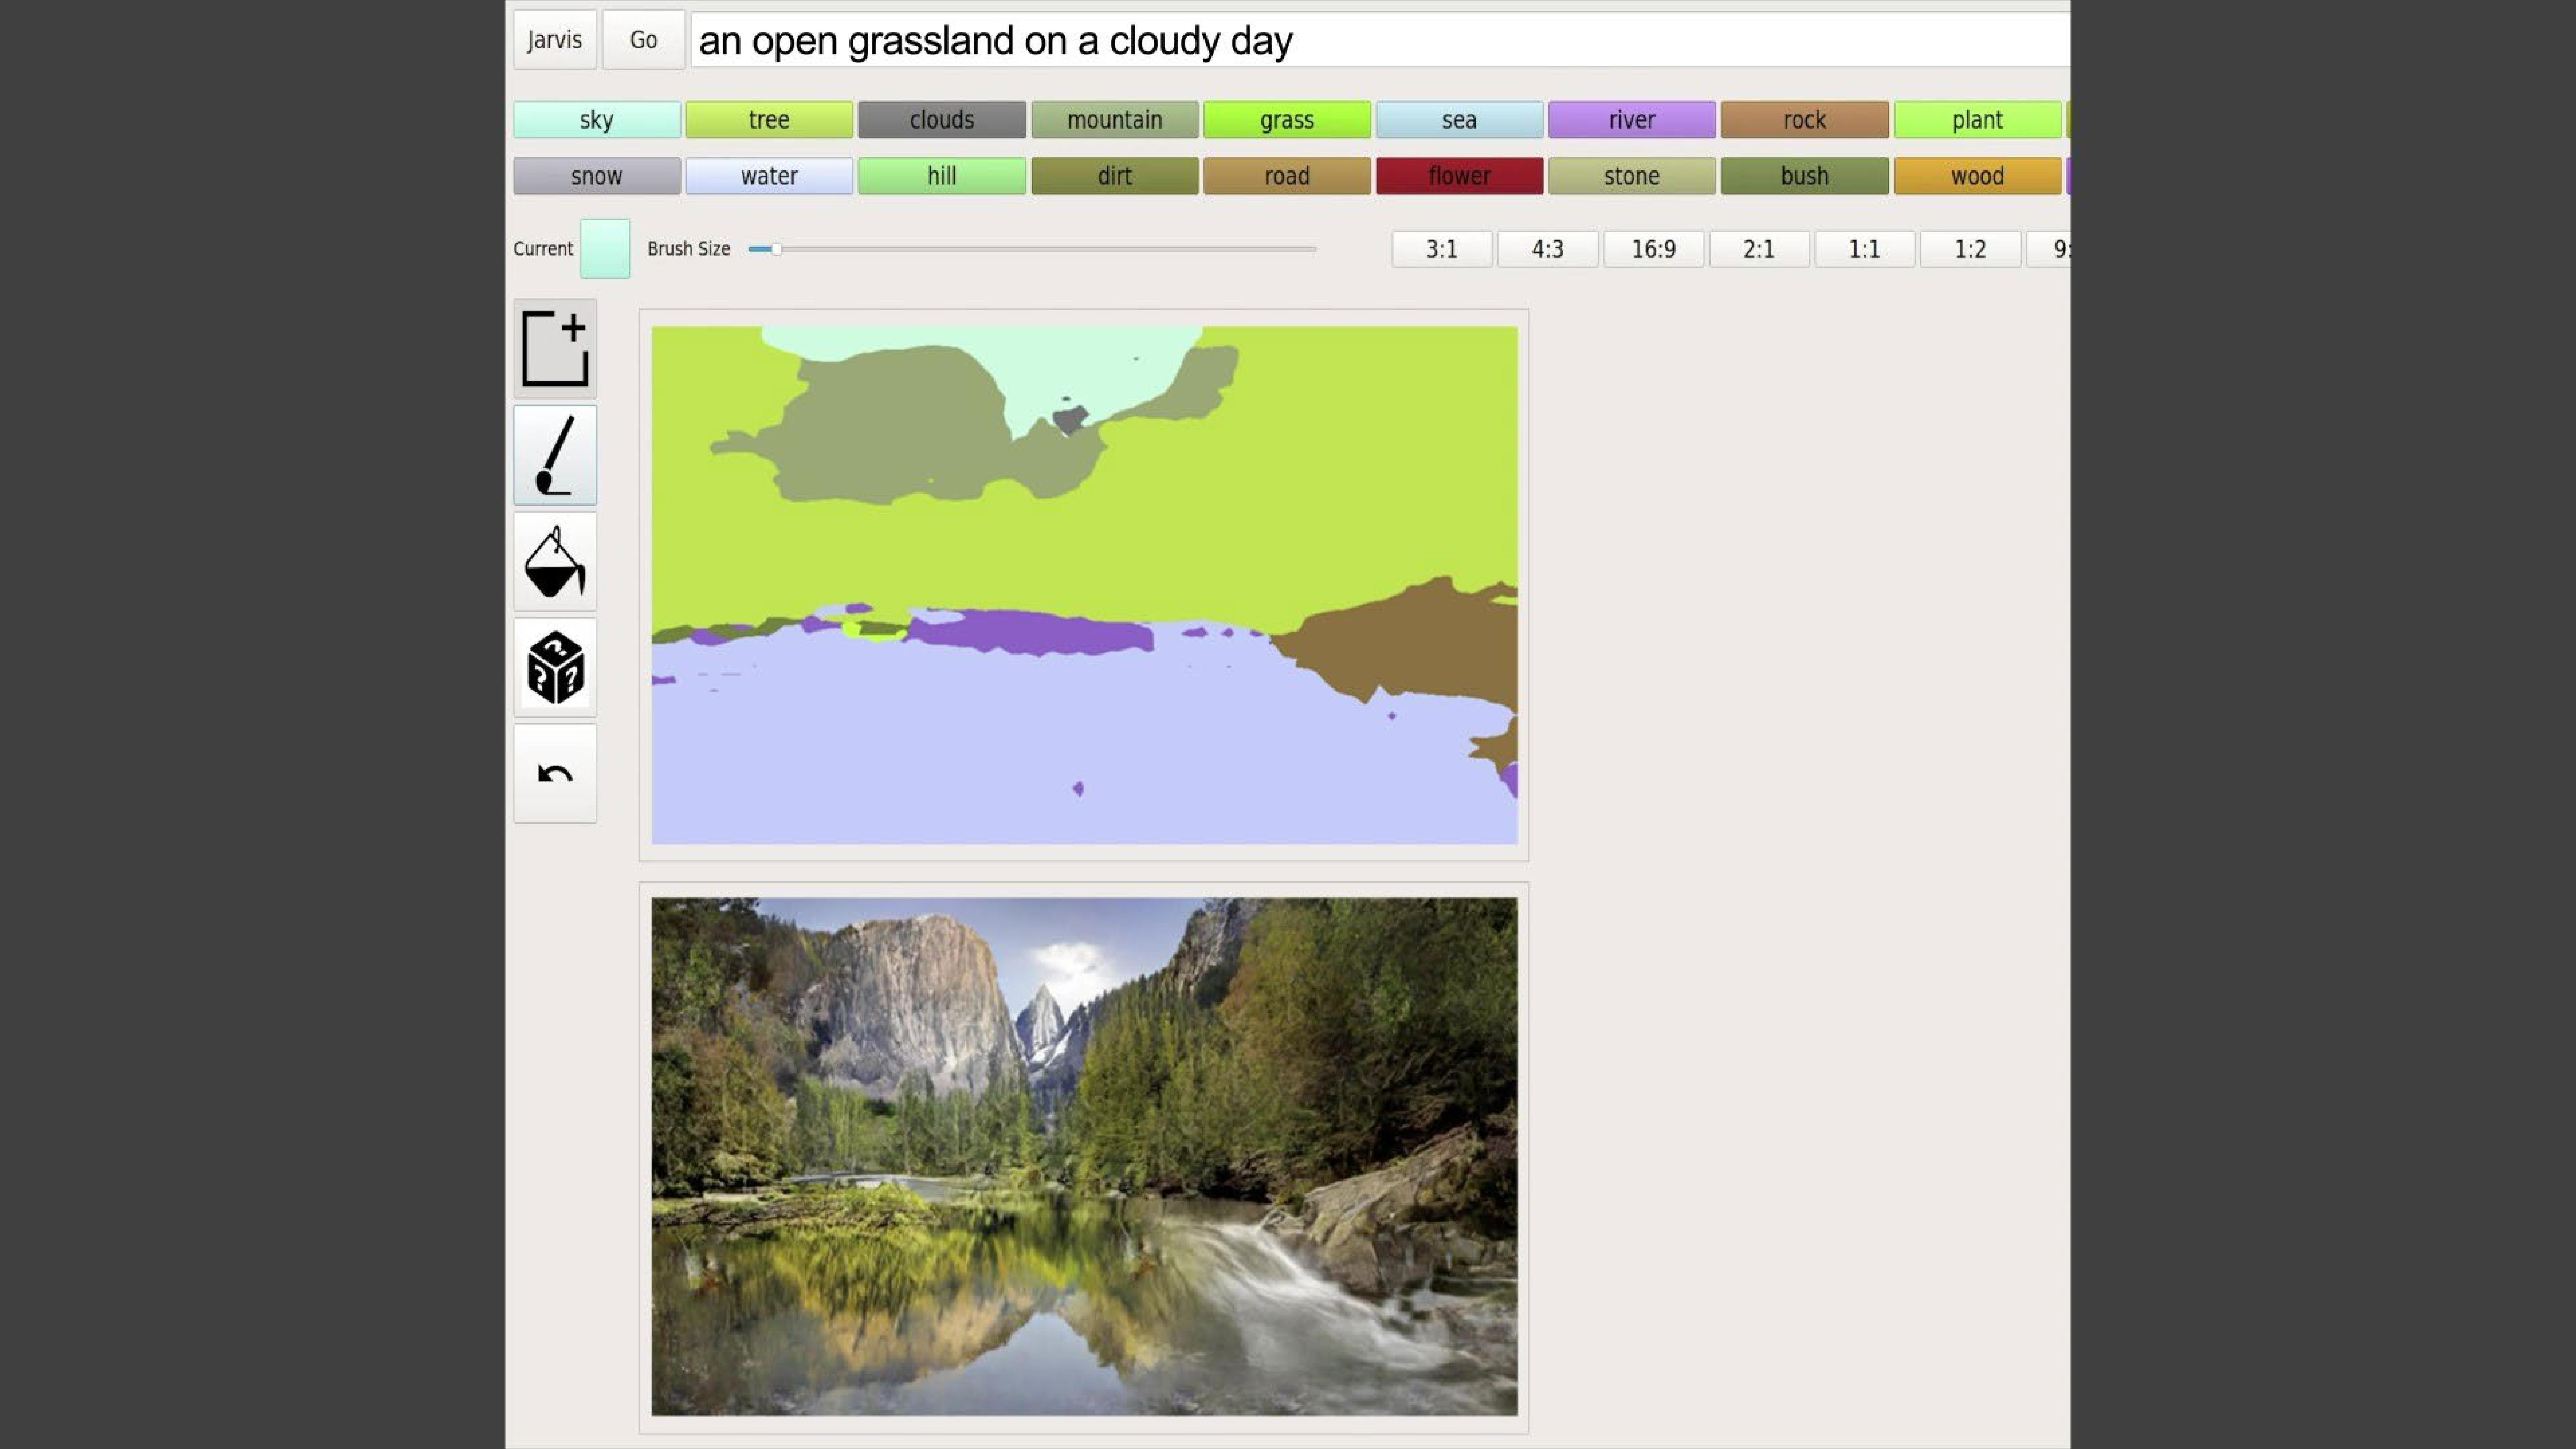Switch to 4:3 aspect ratio
Viewport: 2576px width, 1449px height.
pos(1546,248)
